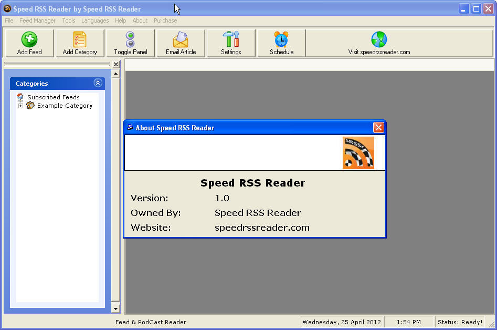Image resolution: width=497 pixels, height=330 pixels.
Task: Open Settings from the toolbar
Action: pos(230,43)
